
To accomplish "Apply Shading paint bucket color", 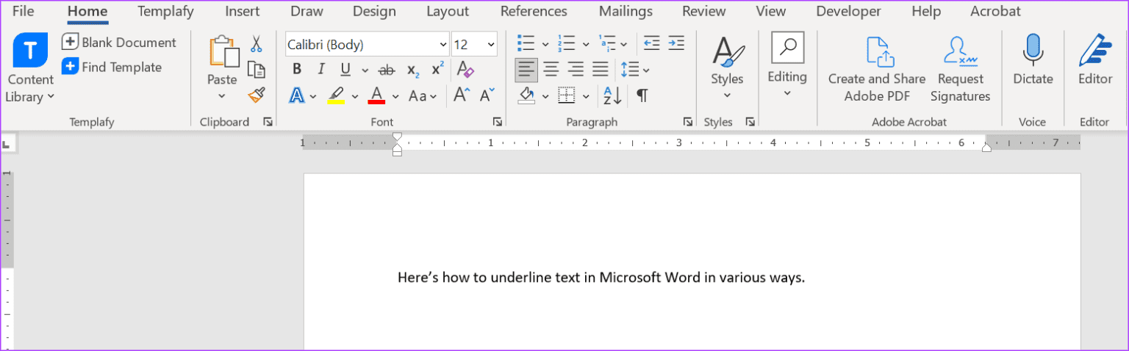I will pos(526,95).
